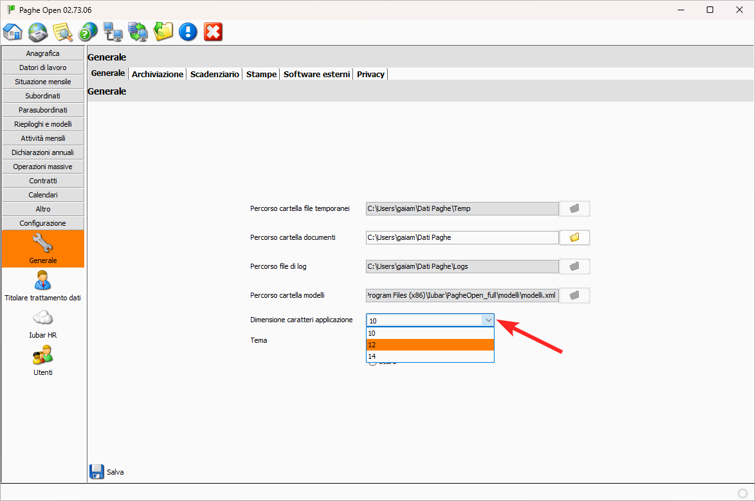755x501 pixels.
Task: Click the Percorso cartella documenti text field
Action: coord(462,237)
